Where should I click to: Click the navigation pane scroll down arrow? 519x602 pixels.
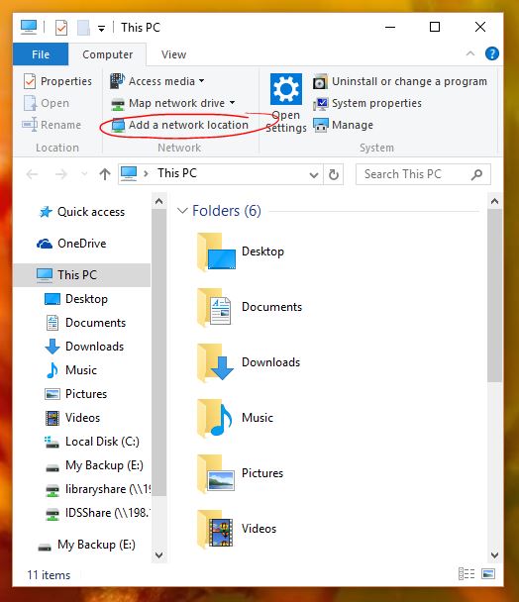coord(159,554)
